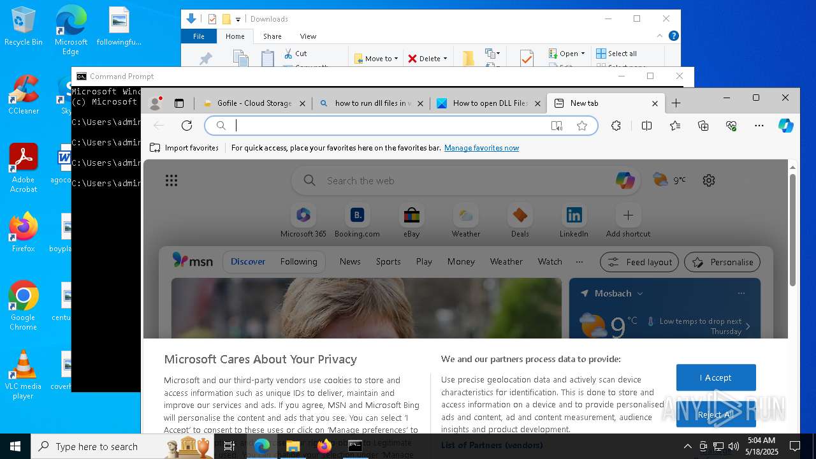Image resolution: width=816 pixels, height=459 pixels.
Task: Open Split screen icon in Edge toolbar
Action: 646,126
